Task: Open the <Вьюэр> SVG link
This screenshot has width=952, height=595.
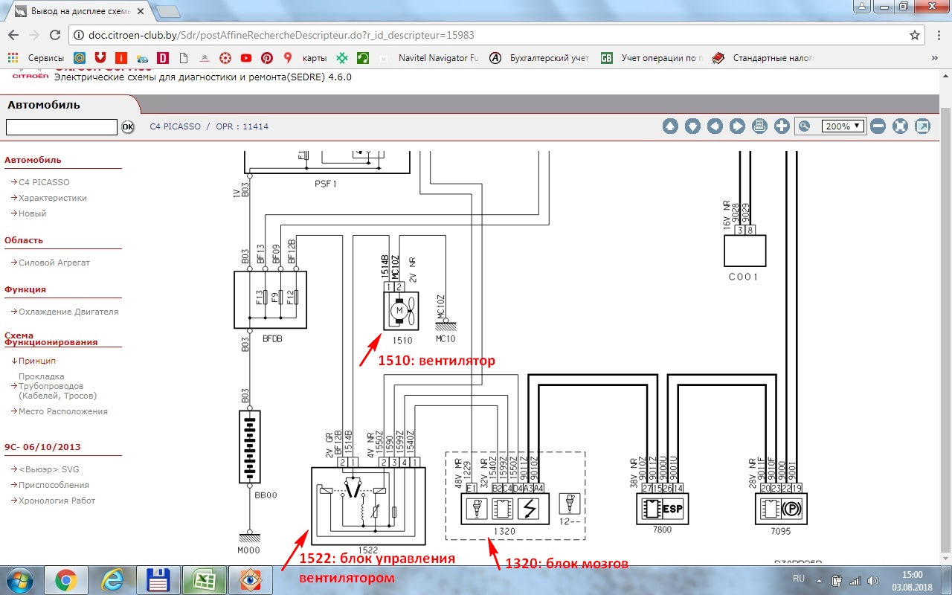Action: coord(49,469)
